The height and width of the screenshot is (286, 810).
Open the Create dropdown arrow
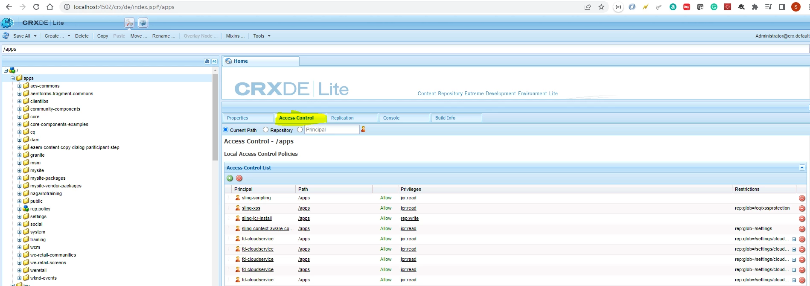coord(69,36)
